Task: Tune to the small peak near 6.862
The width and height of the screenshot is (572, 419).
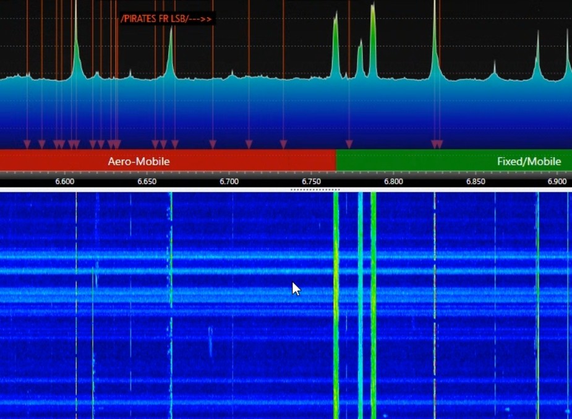Action: pyautogui.click(x=495, y=69)
